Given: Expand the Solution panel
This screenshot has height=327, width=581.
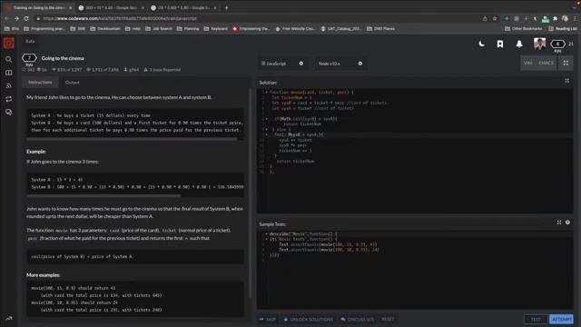Looking at the screenshot, I should point(566,81).
